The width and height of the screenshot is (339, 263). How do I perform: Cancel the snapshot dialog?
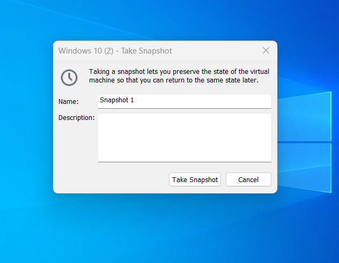248,179
